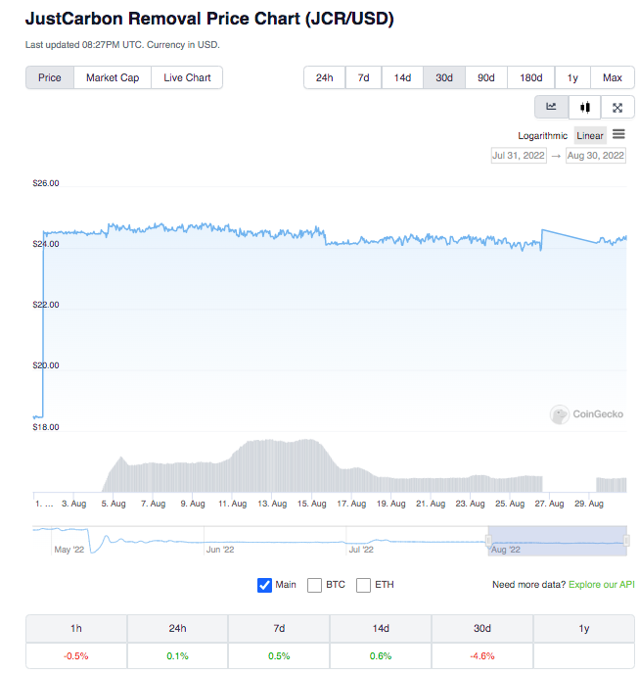
Task: Open the Explore our API link
Action: click(x=602, y=585)
